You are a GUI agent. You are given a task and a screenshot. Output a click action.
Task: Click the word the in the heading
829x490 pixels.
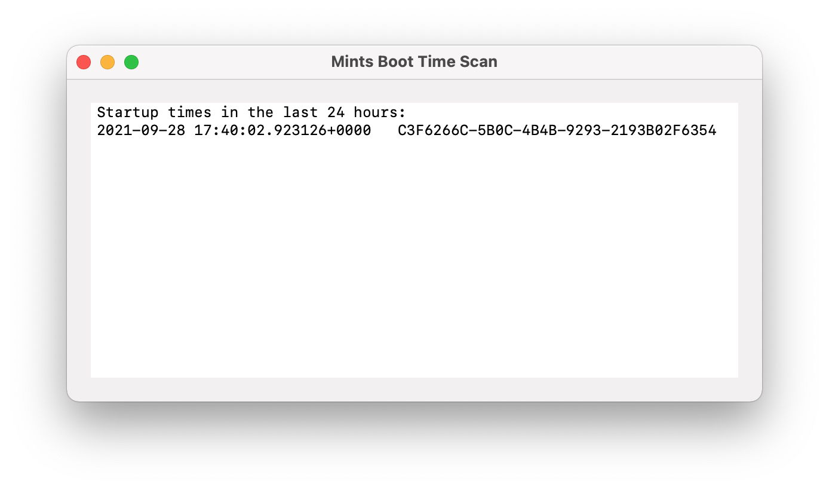click(x=260, y=112)
